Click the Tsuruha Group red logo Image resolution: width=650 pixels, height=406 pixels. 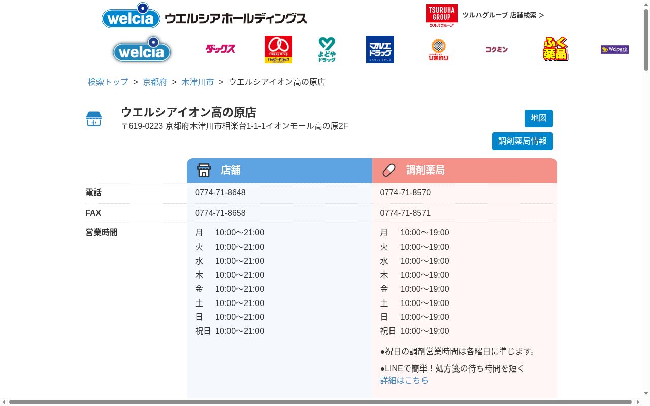coord(441,15)
